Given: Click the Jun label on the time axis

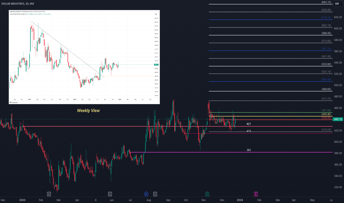Looking at the screenshot, I should tap(111, 200).
